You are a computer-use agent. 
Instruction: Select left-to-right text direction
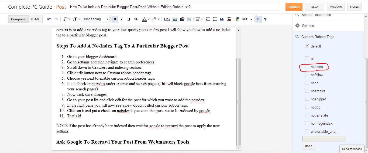pyautogui.click(x=259, y=19)
